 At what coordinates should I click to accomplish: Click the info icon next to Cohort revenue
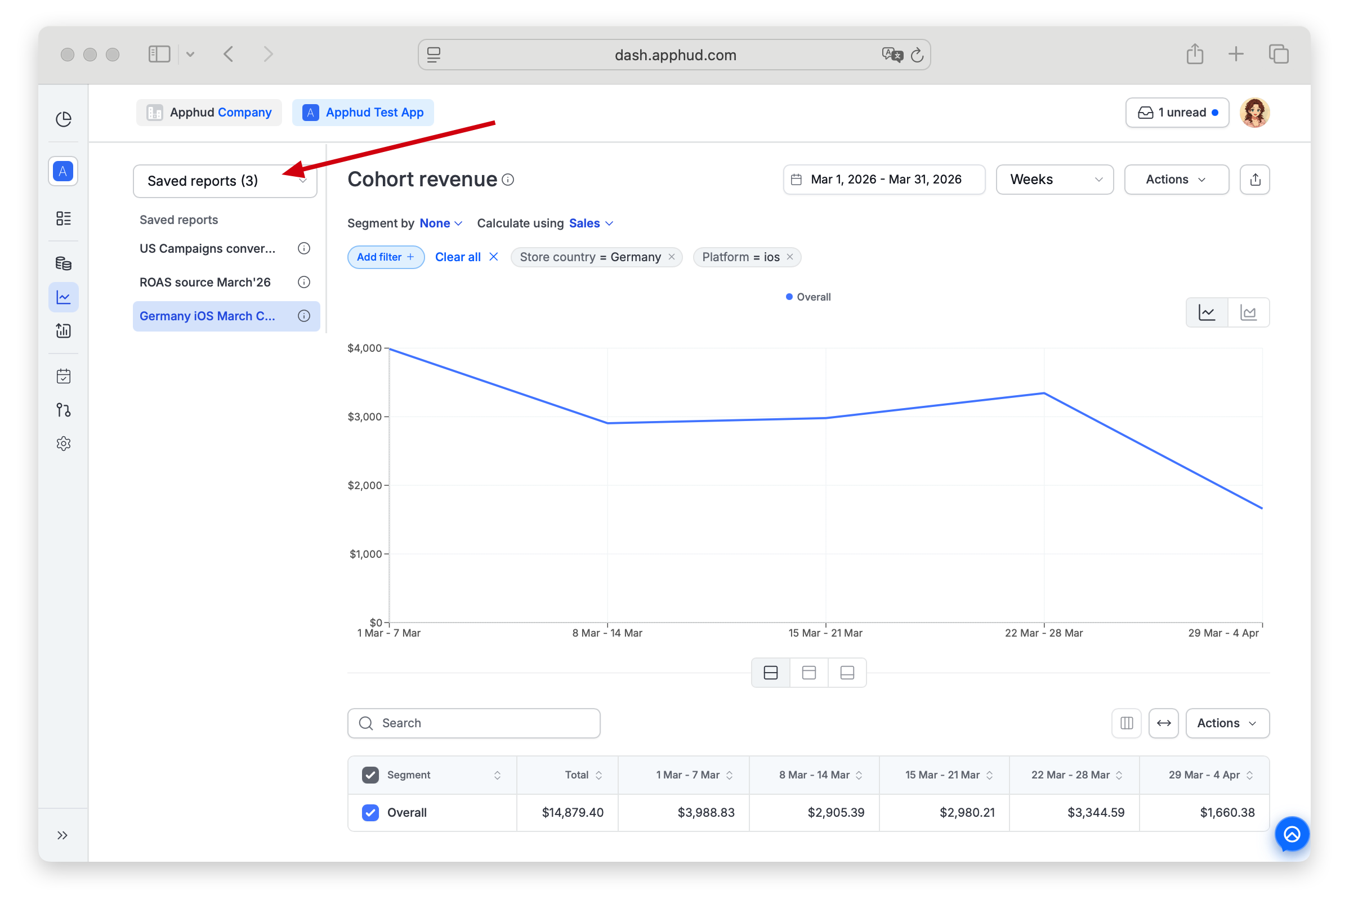coord(508,180)
